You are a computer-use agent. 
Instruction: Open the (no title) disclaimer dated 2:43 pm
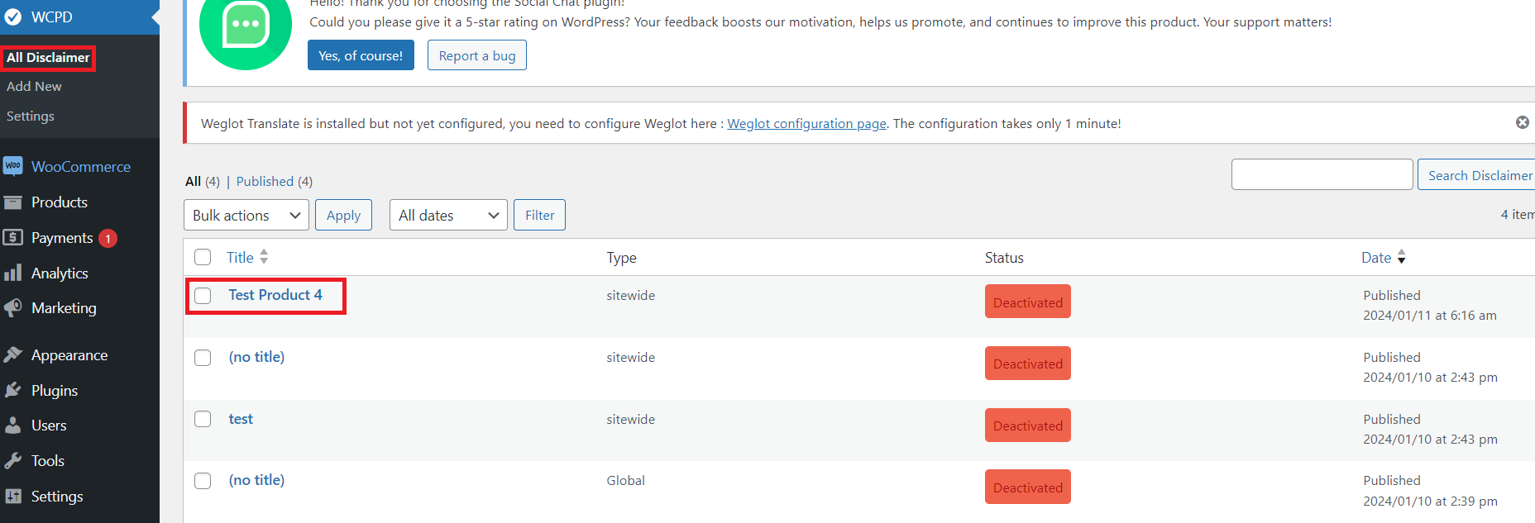click(256, 357)
